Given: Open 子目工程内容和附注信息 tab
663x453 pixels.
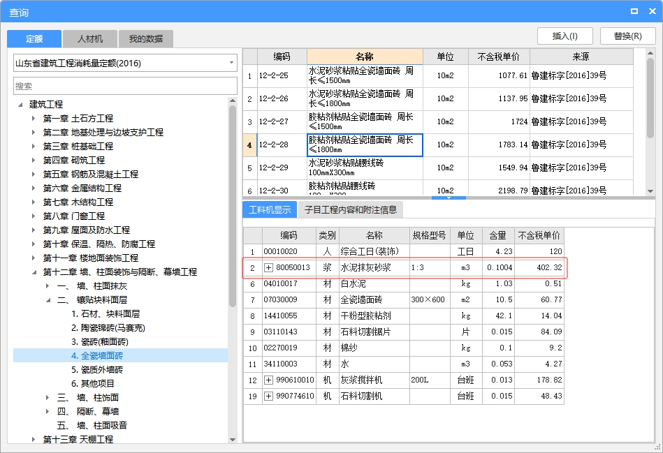Looking at the screenshot, I should click(x=351, y=209).
